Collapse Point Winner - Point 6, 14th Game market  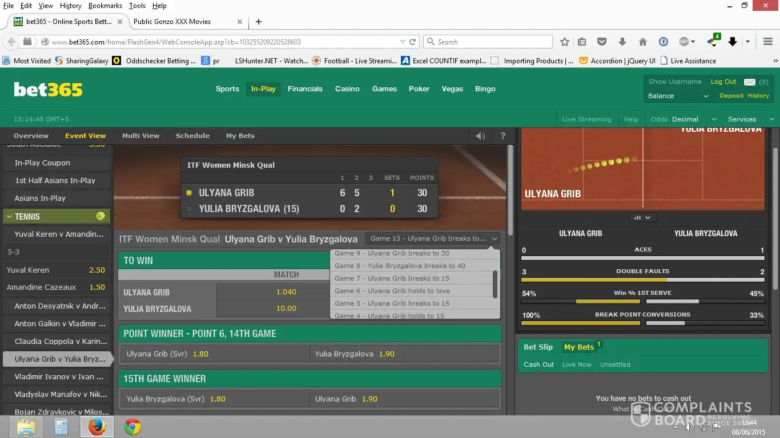[x=309, y=334]
